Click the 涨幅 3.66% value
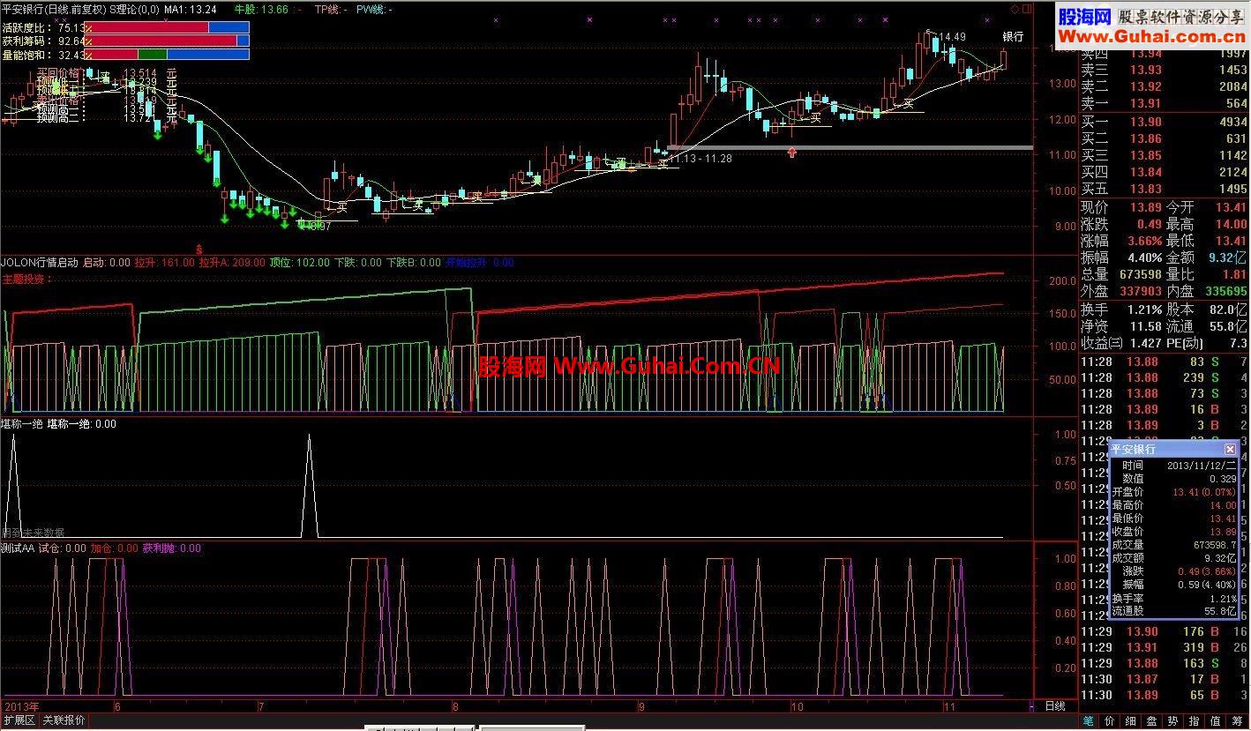The height and width of the screenshot is (731, 1251). pyautogui.click(x=1144, y=241)
